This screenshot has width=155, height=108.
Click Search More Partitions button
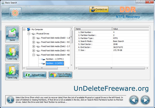(60, 75)
